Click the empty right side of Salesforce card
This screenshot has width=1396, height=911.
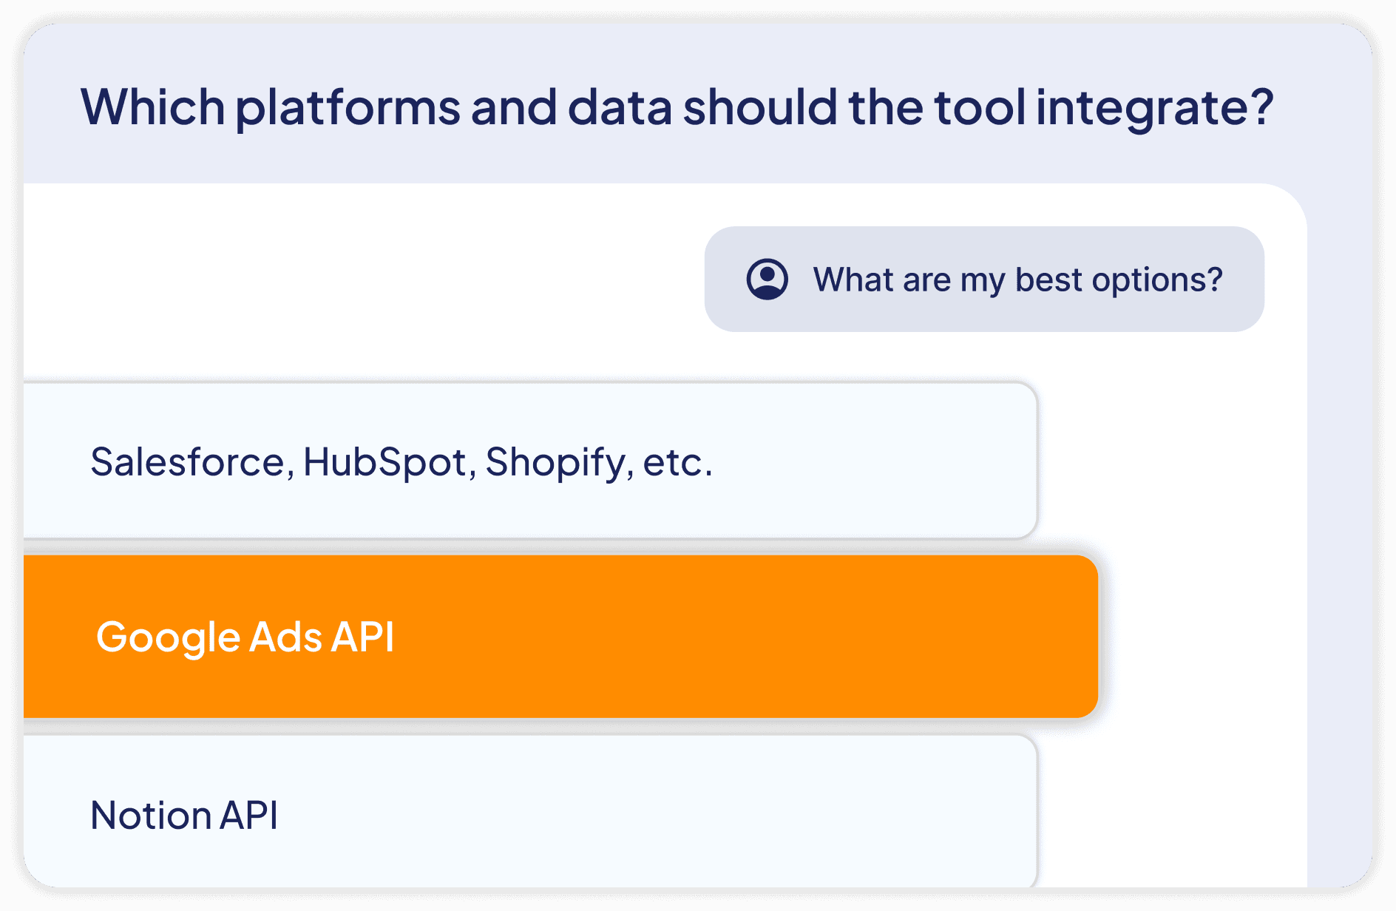click(x=887, y=462)
